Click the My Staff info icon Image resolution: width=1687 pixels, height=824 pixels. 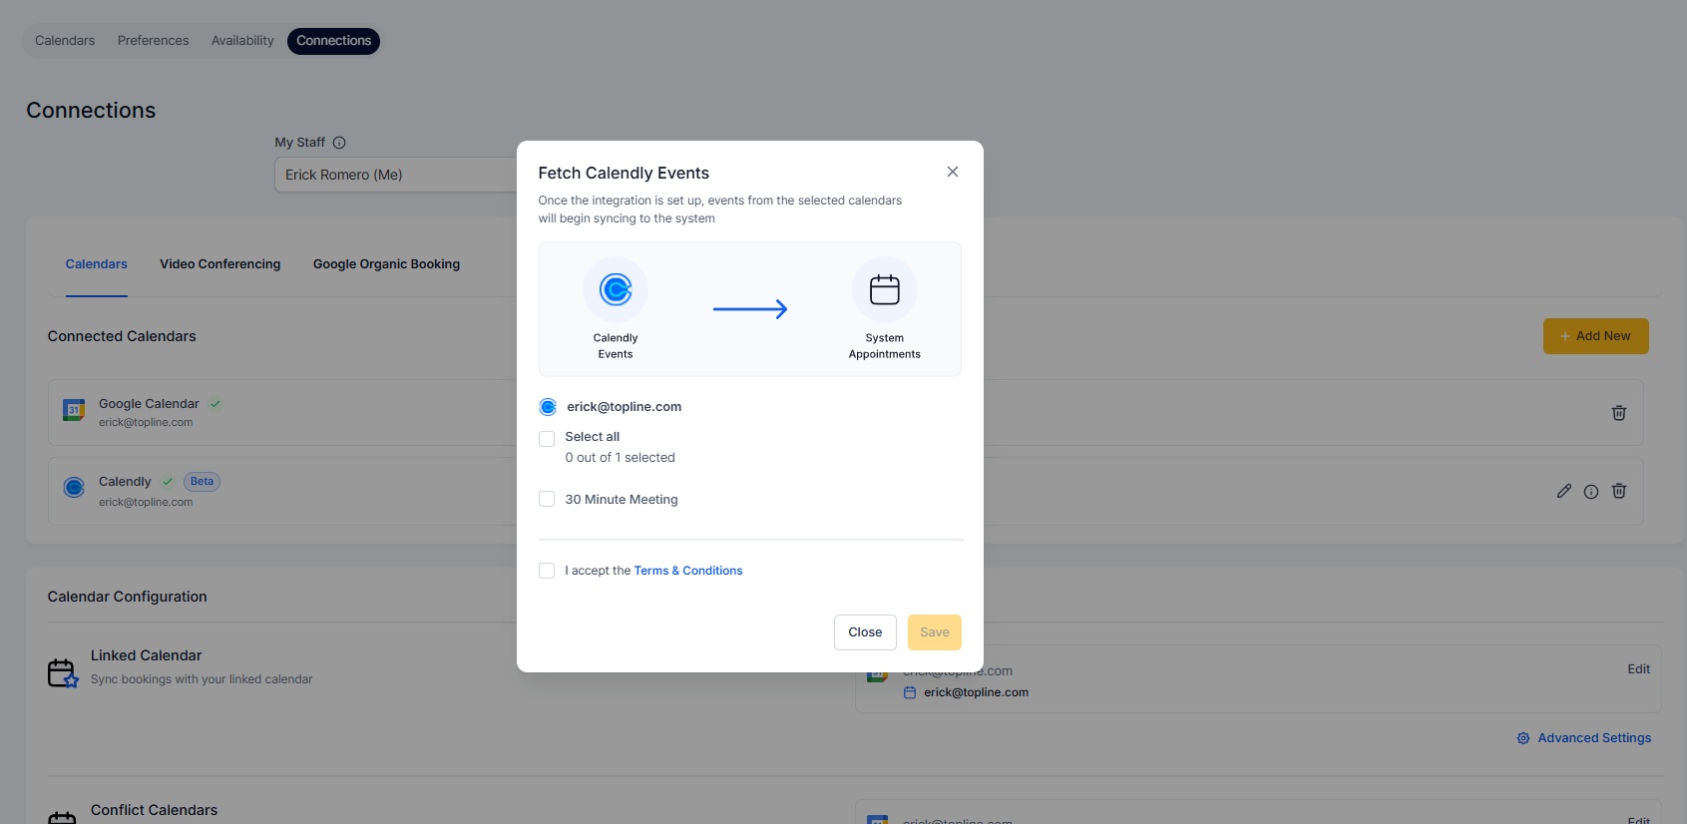tap(339, 143)
